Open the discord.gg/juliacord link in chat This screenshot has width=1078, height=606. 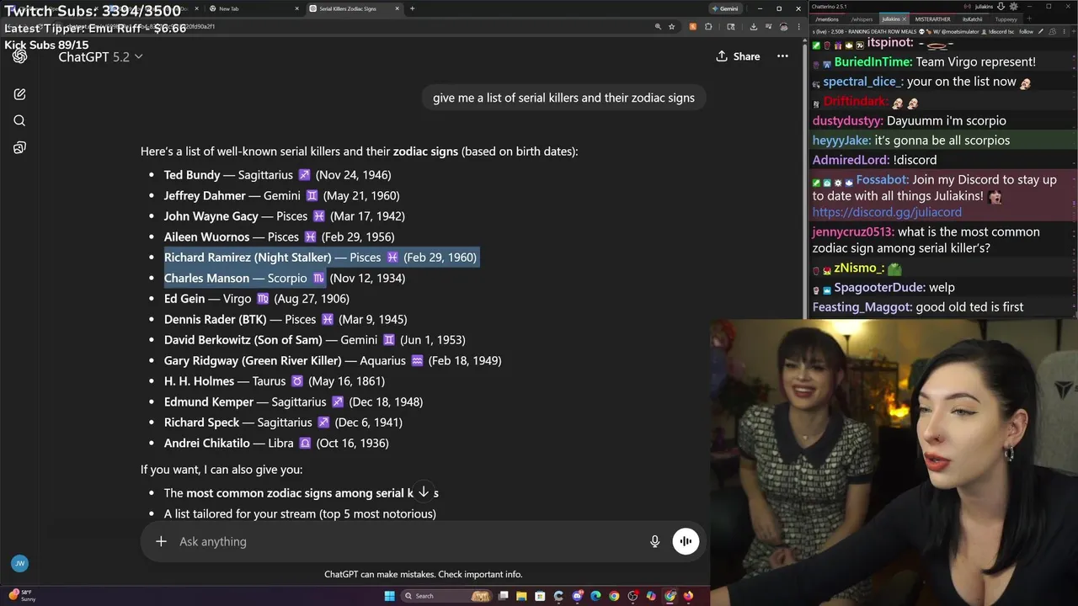point(887,212)
